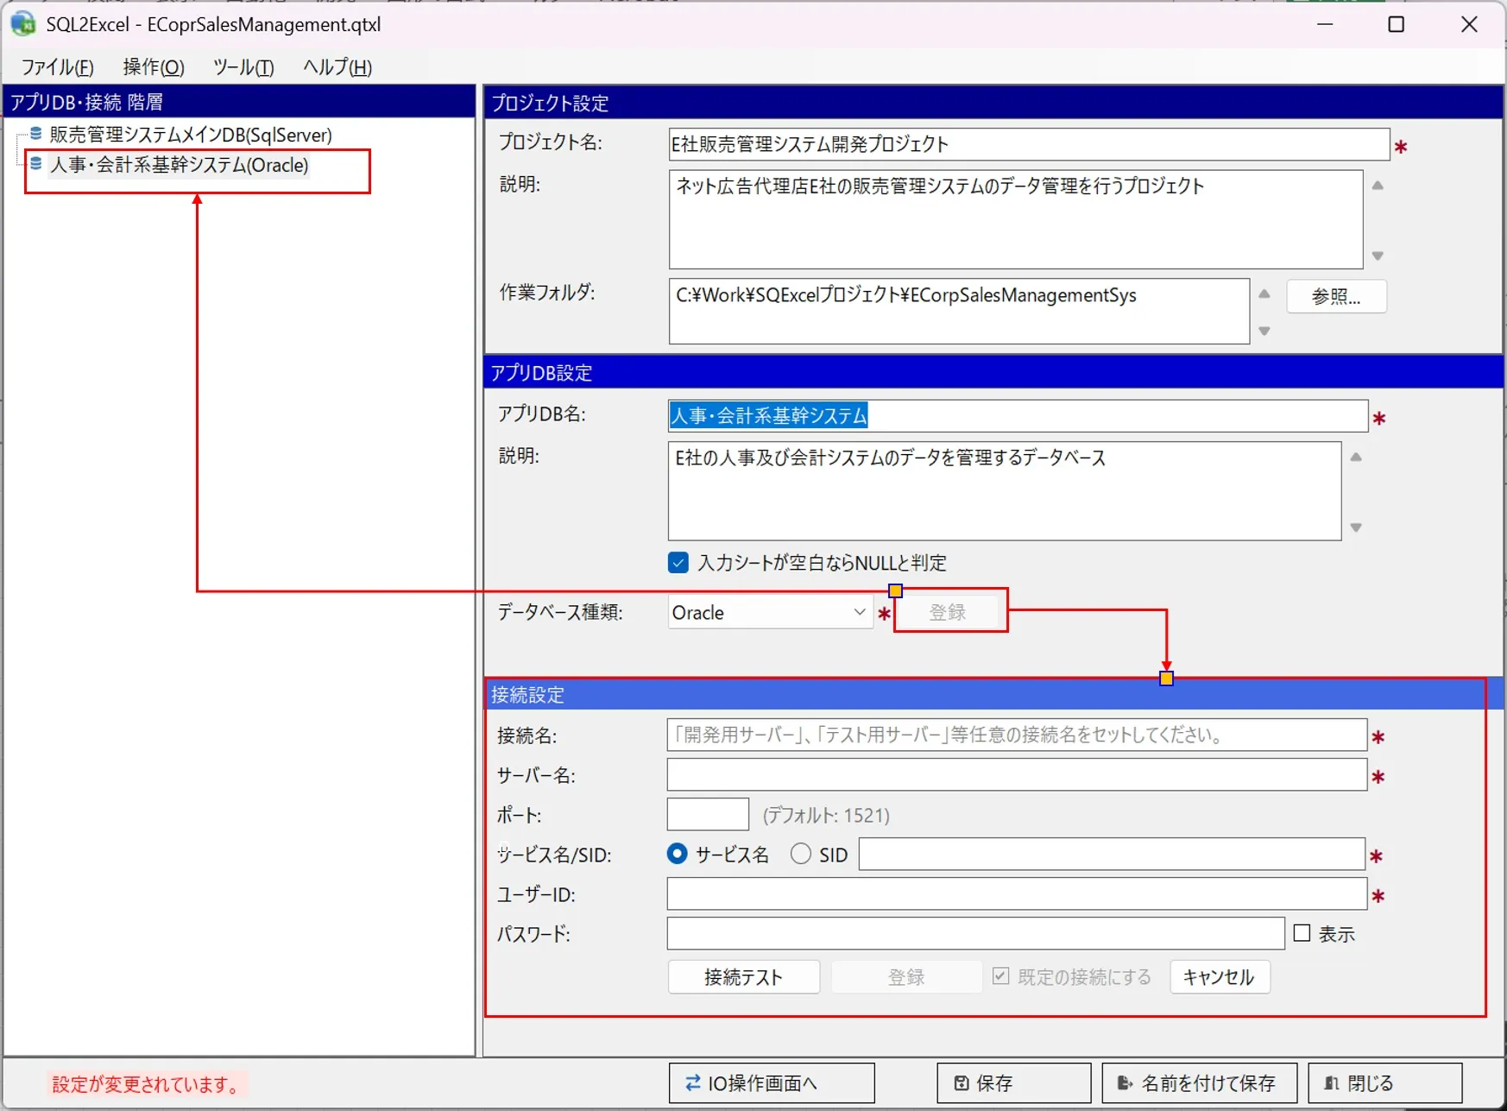Open the ヘルプ(H) menu

[x=337, y=67]
